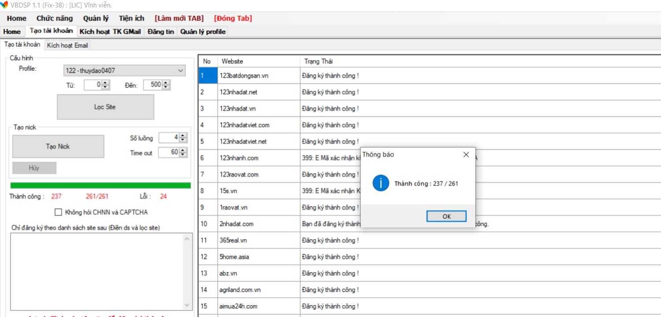Screen dimensions: 661x317
Task: Decrease the Time out value
Action: [x=183, y=155]
